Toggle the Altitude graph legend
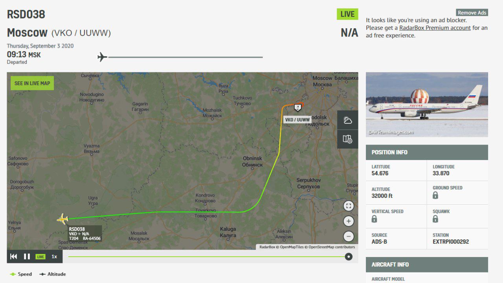 [x=53, y=274]
